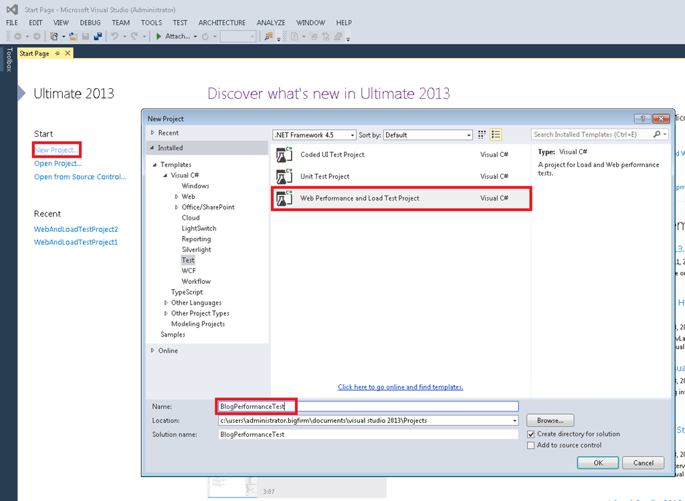The height and width of the screenshot is (501, 685).
Task: Collapse the Visual C# tree node
Action: pyautogui.click(x=165, y=176)
